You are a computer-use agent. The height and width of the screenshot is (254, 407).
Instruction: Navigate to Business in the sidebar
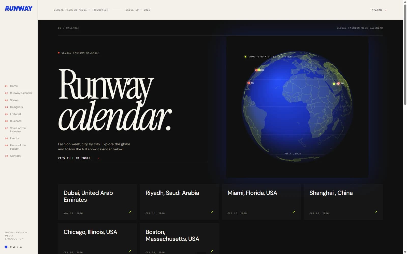coord(16,121)
